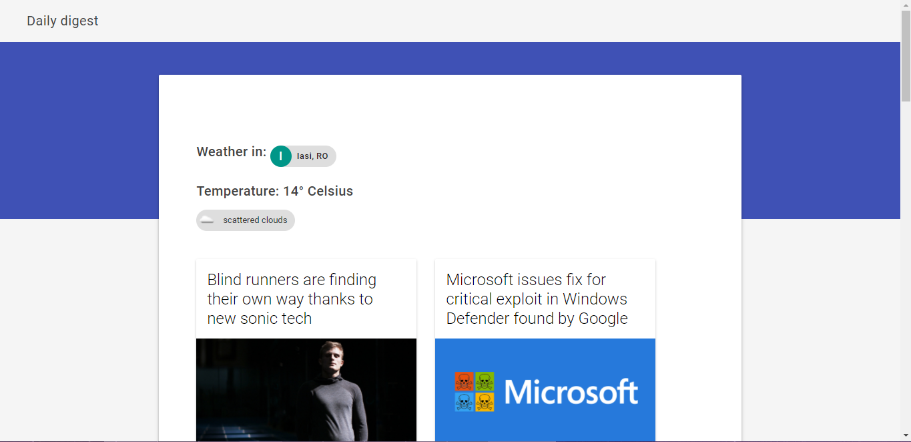
Task: Click the scrollbar up arrow
Action: tap(906, 5)
